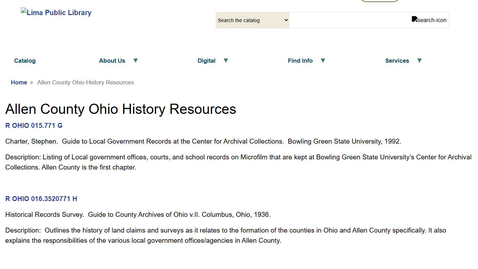This screenshot has width=478, height=269.
Task: Expand the Services dropdown arrow
Action: point(420,60)
